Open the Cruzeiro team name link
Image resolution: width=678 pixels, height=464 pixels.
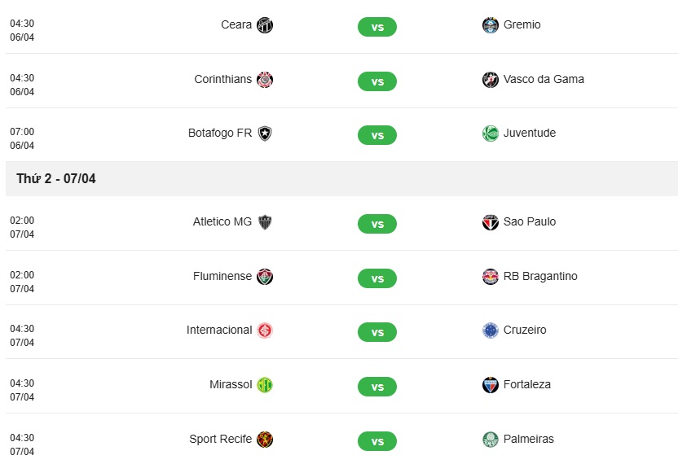[525, 330]
